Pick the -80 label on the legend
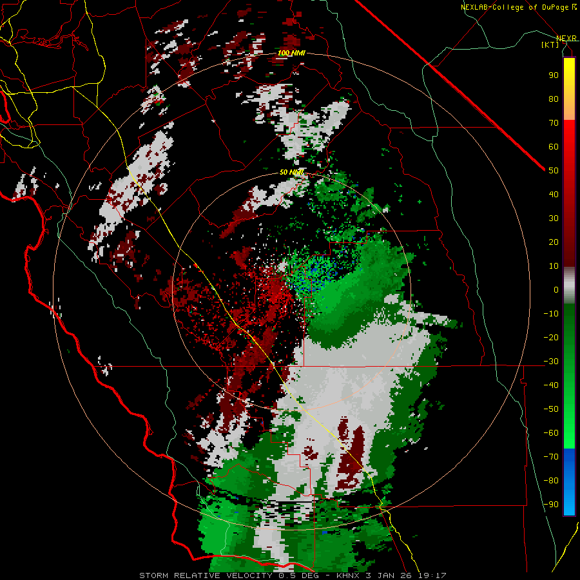This screenshot has width=580, height=580. pos(551,481)
